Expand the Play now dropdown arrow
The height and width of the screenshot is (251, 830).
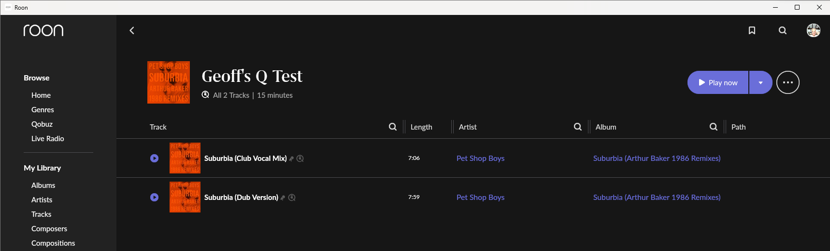(x=761, y=82)
